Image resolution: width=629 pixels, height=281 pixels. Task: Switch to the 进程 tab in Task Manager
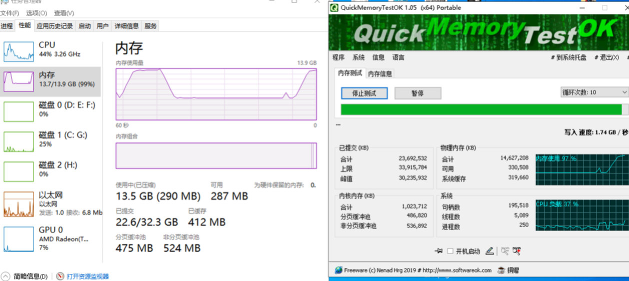6,26
